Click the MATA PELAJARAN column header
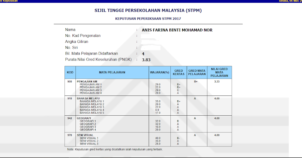Screen dimensions: 302x158 (x=112, y=72)
